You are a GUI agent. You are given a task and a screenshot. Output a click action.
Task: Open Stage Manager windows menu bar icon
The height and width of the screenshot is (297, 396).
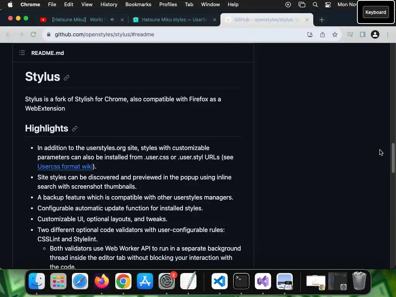pos(302,5)
